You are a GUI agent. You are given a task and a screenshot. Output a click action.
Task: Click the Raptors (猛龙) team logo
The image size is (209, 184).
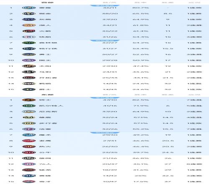tap(29, 170)
